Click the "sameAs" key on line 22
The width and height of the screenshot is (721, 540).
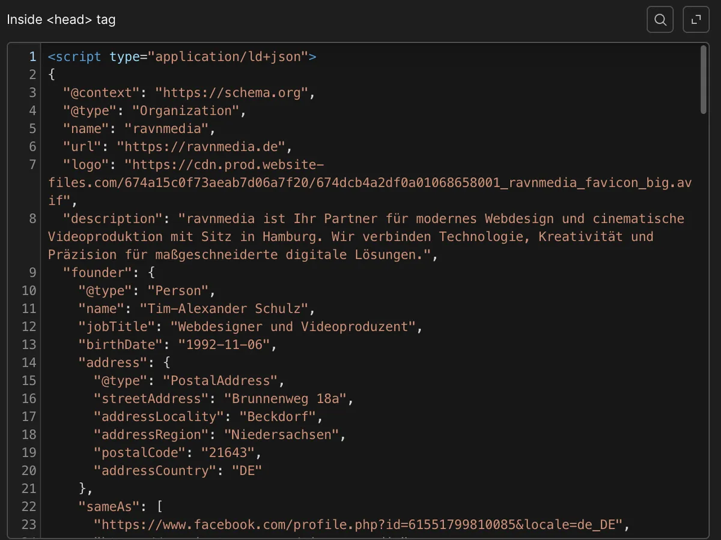[109, 507]
